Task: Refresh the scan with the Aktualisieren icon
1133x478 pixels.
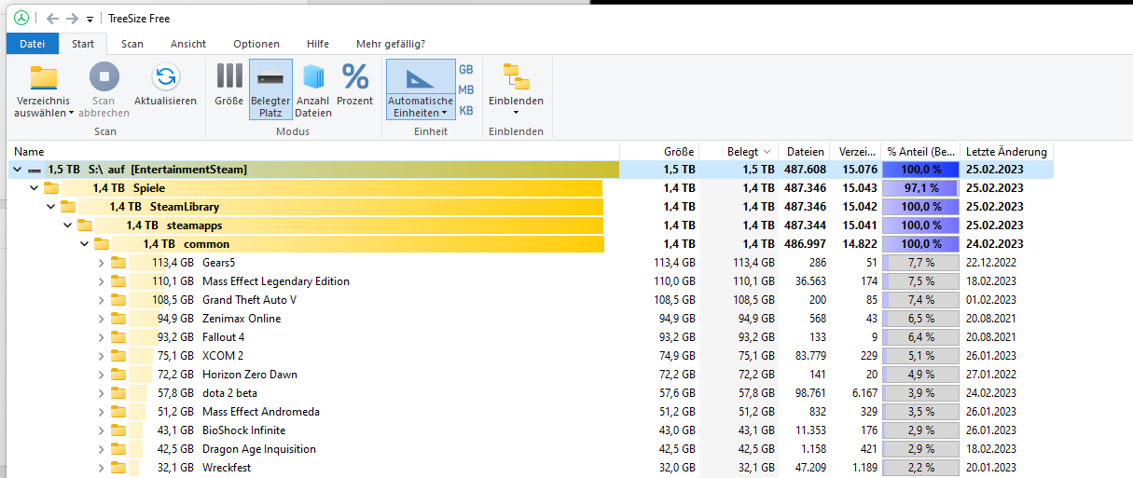Action: pyautogui.click(x=165, y=76)
